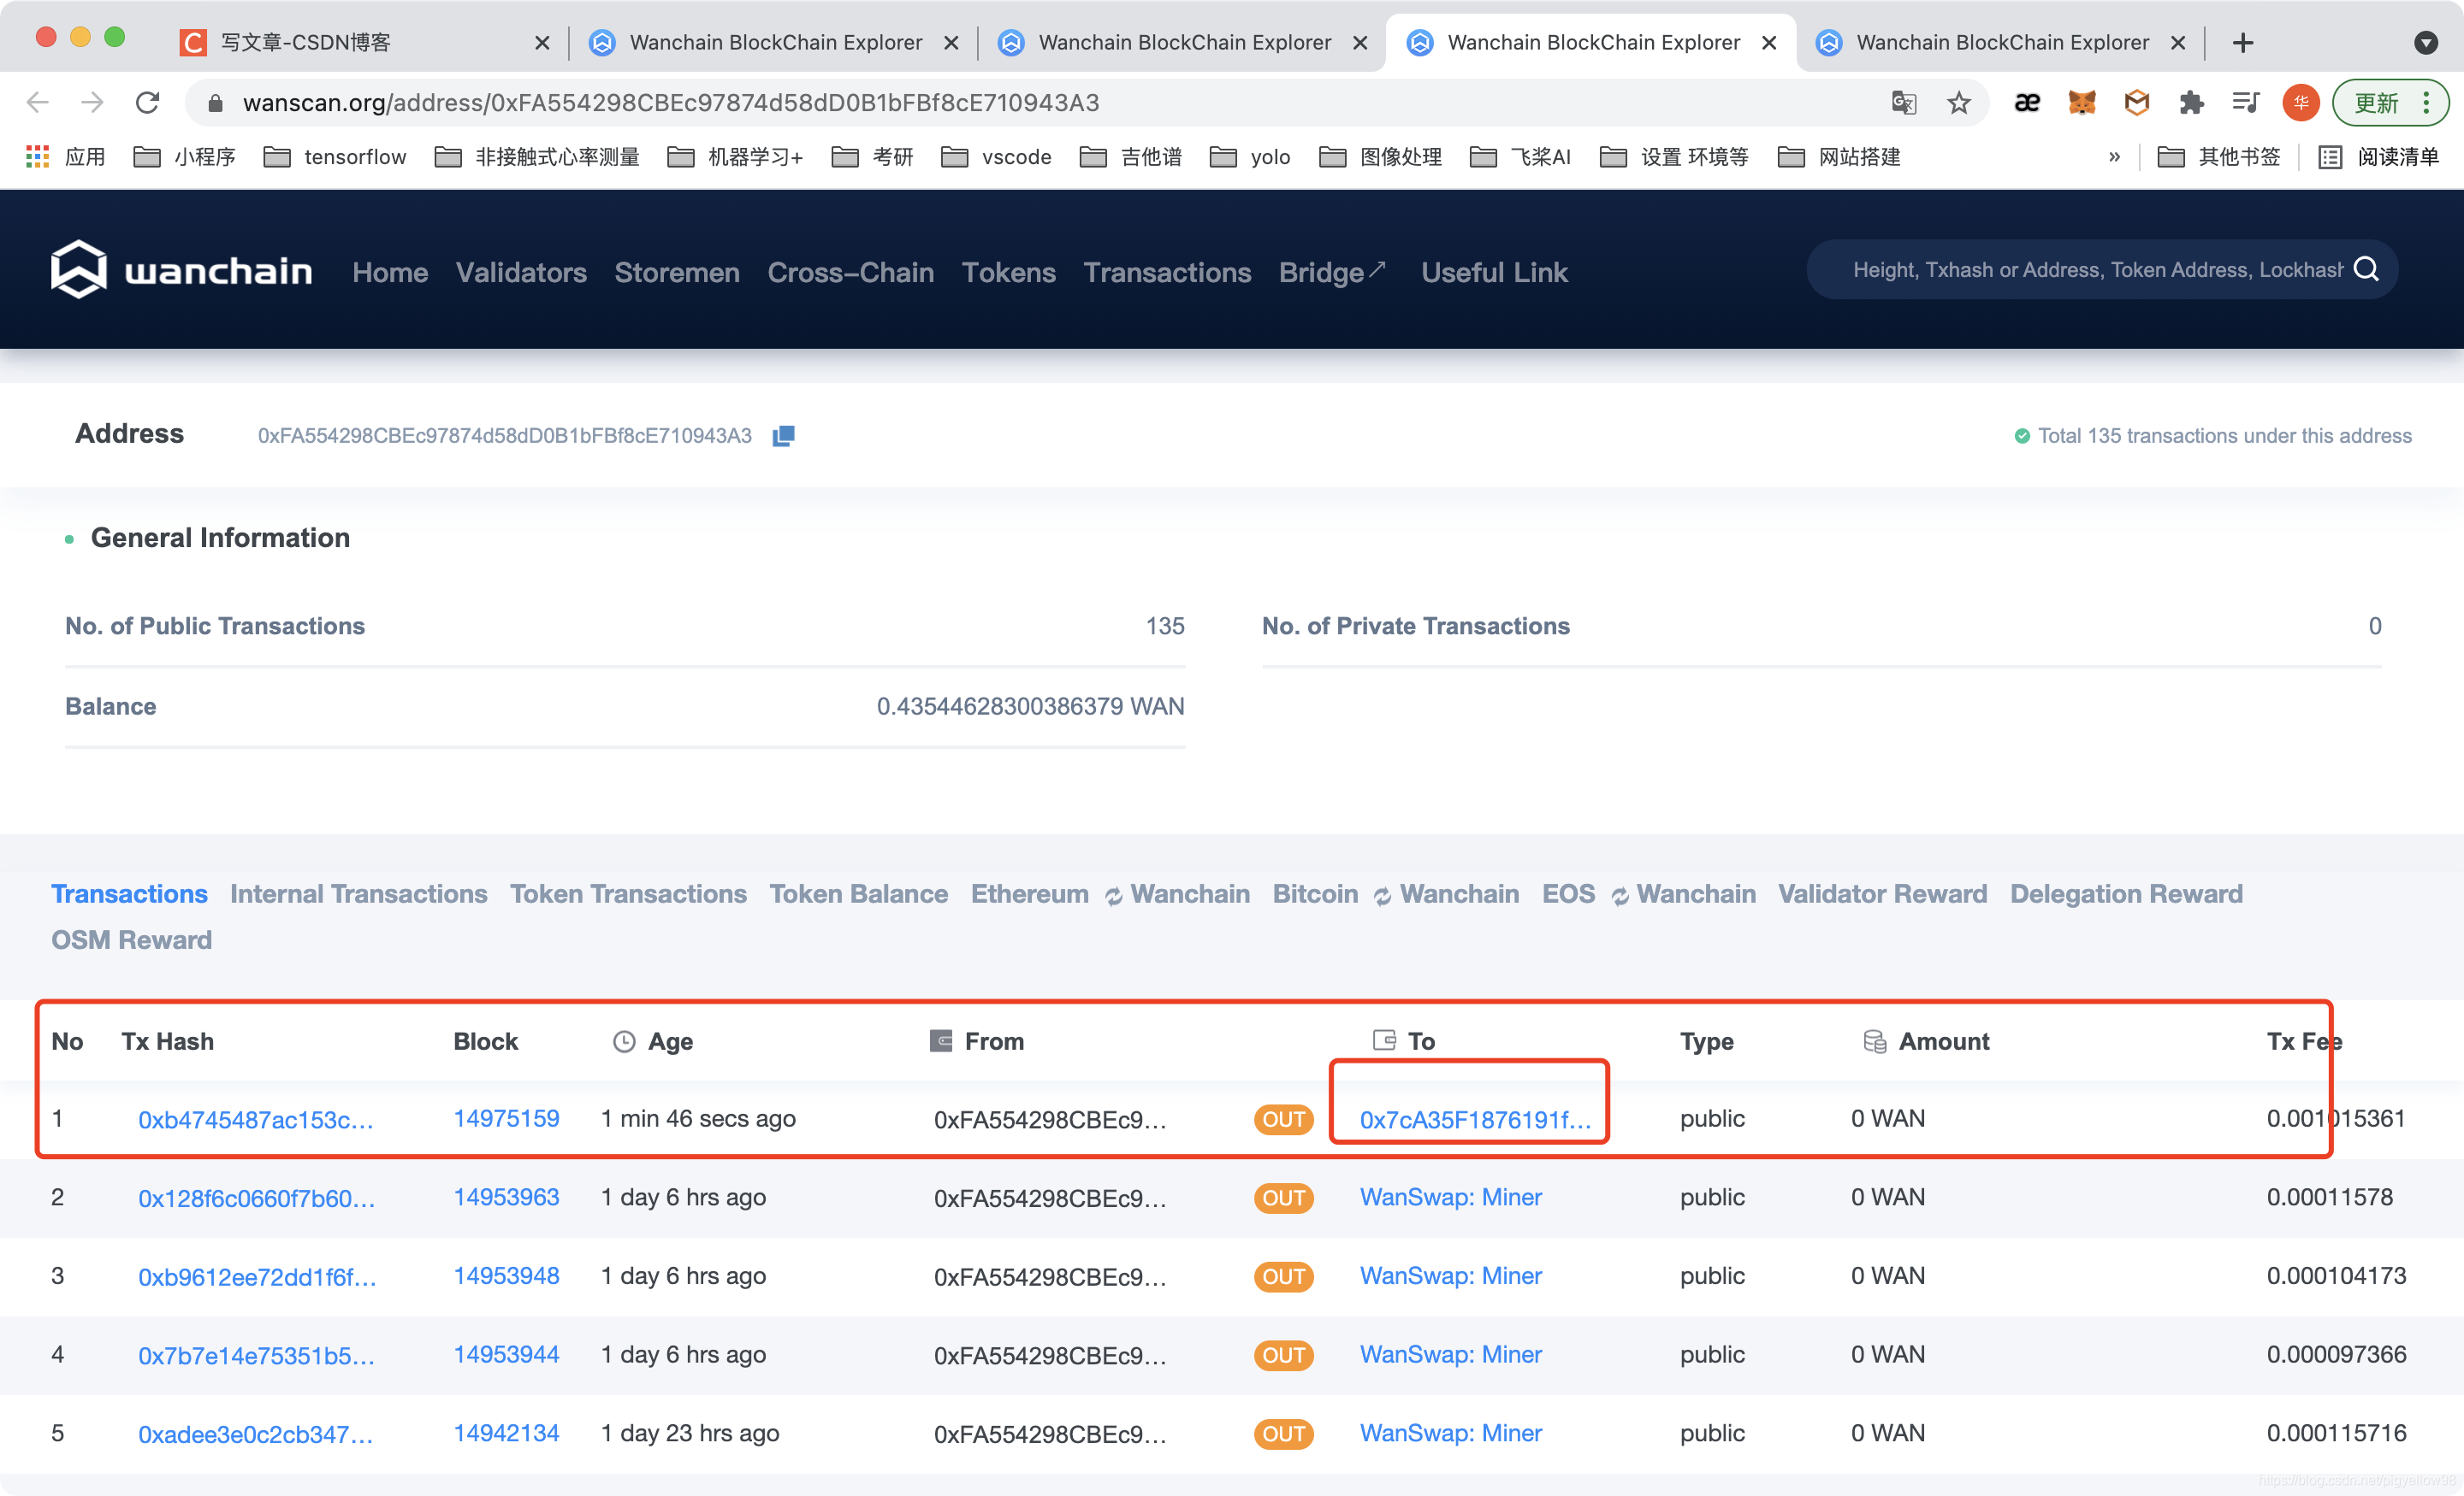Select the Ethereum Wanchain tab
The image size is (2464, 1496).
1110,893
